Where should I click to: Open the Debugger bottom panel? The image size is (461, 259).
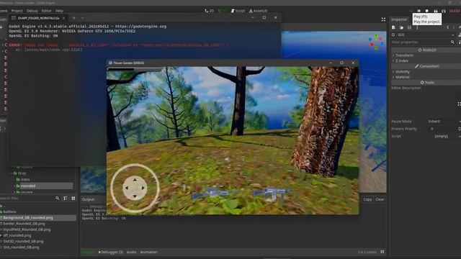click(110, 253)
